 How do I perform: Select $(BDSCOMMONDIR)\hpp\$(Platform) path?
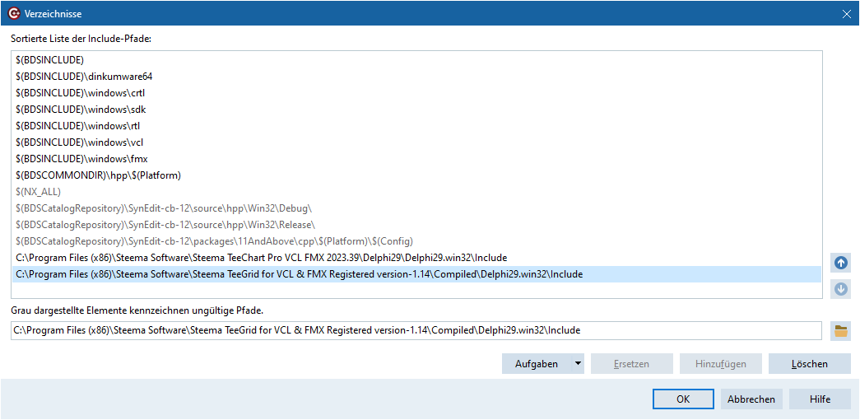point(416,175)
